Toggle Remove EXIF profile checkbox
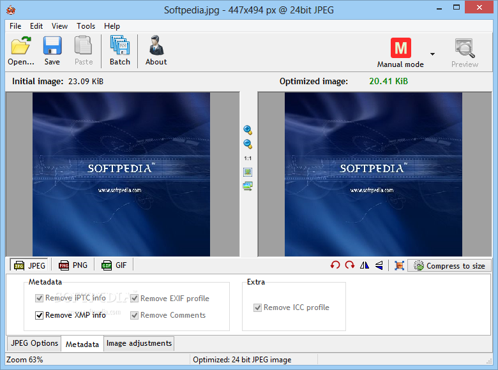Viewport: 498px width, 370px height. 134,299
